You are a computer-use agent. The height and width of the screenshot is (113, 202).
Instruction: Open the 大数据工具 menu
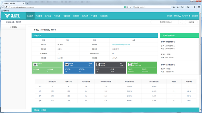coord(104,16)
